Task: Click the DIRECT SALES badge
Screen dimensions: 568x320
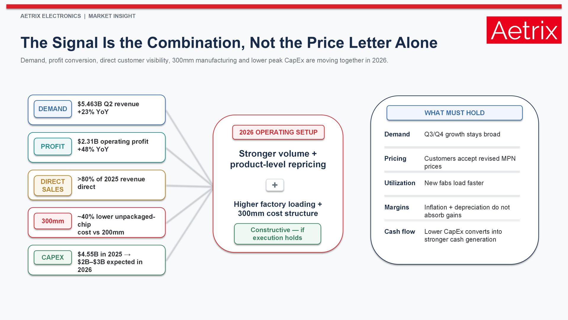Action: (53, 185)
